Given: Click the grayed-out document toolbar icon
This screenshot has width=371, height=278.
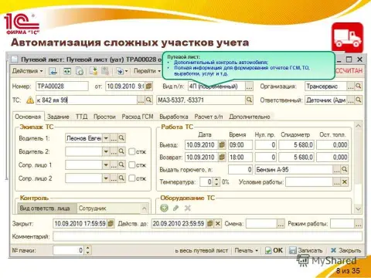Looking at the screenshot, I should coord(105,71).
